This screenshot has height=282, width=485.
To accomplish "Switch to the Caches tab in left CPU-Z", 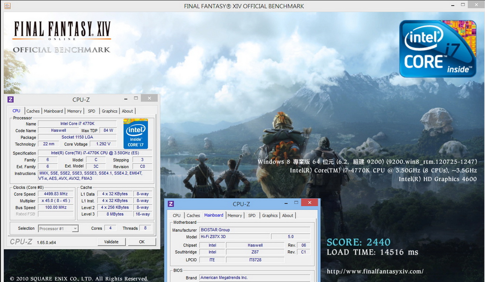I will 33,111.
